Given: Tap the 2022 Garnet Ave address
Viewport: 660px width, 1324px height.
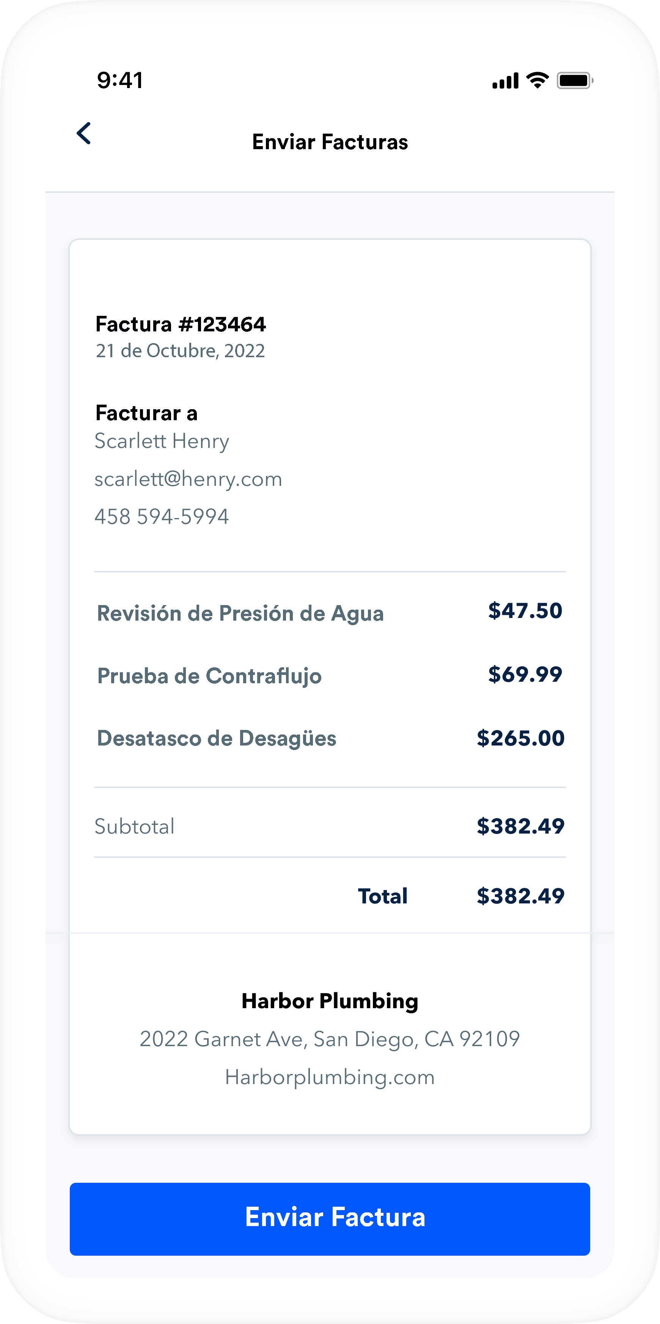Looking at the screenshot, I should click(x=330, y=1039).
